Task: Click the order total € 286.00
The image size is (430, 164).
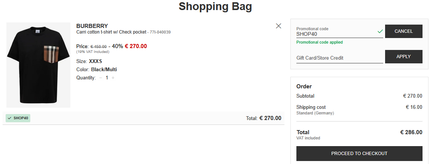Action: [411, 132]
